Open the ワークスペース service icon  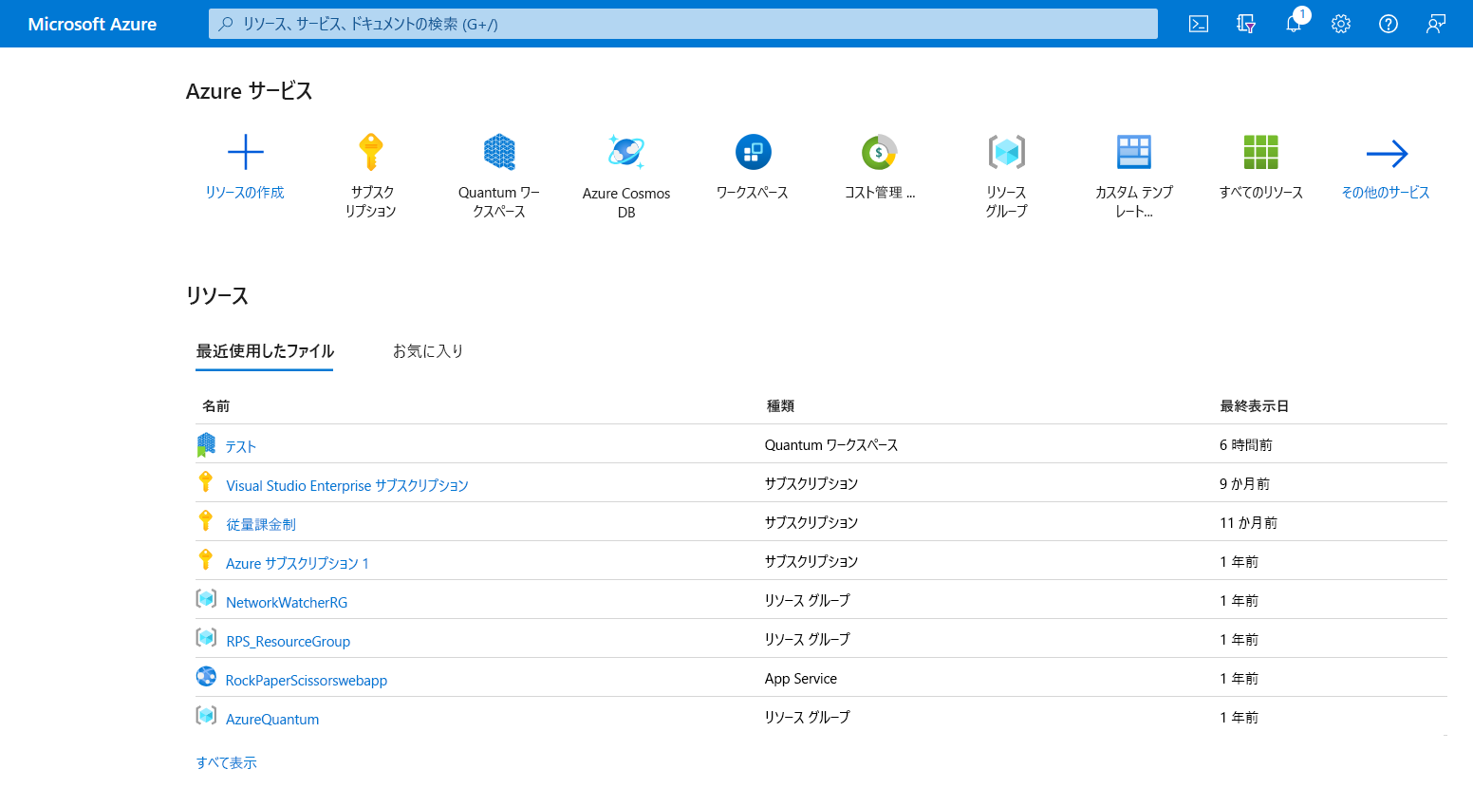tap(753, 152)
